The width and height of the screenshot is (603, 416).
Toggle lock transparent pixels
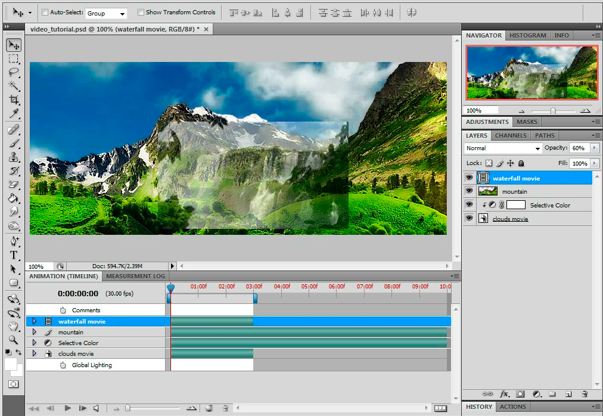(x=489, y=163)
